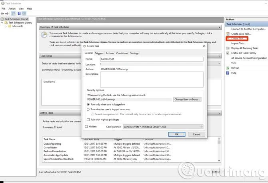Open the Action menu
Image resolution: width=268 pixels, height=183 pixels.
12,8
